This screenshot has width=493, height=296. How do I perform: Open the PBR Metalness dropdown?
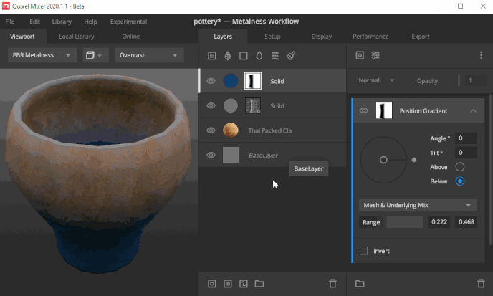(x=42, y=55)
